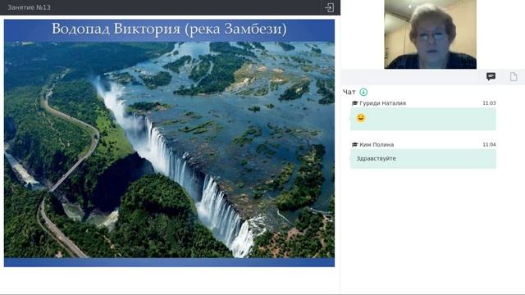525x295 pixels.
Task: Click the presenter webcam video
Action: pos(430,34)
